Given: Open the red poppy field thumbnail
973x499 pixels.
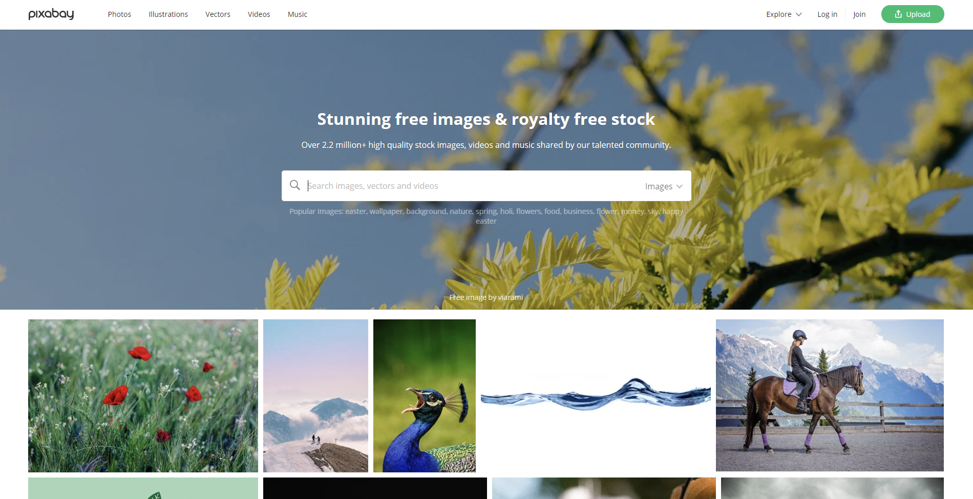Looking at the screenshot, I should pyautogui.click(x=143, y=396).
